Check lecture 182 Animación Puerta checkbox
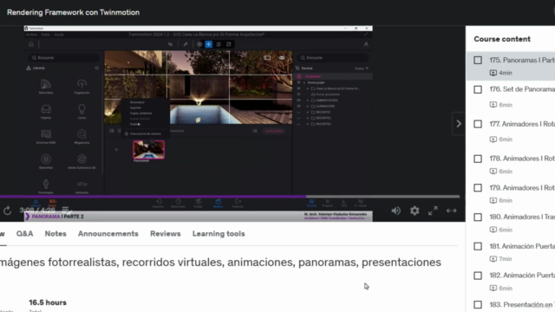The height and width of the screenshot is (312, 555). click(478, 276)
